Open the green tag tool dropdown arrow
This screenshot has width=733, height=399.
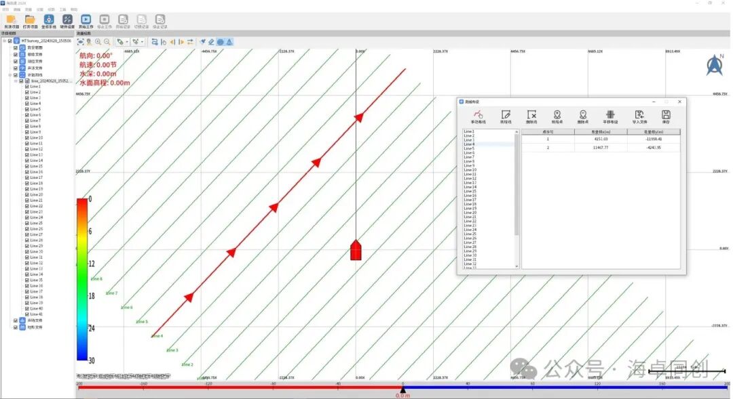pyautogui.click(x=128, y=42)
